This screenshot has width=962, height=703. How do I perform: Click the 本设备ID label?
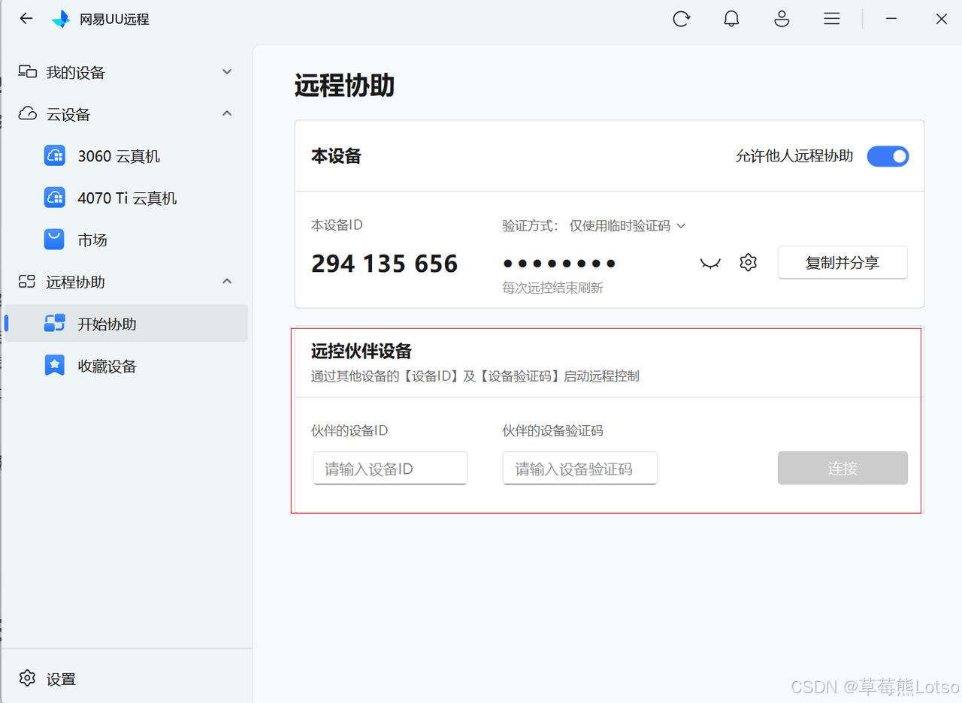point(337,225)
